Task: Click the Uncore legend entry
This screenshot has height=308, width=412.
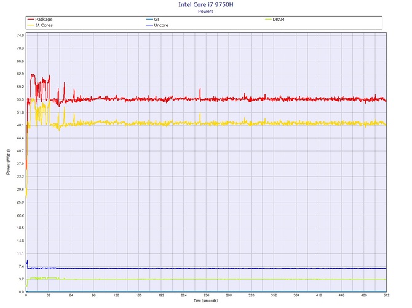Action: pyautogui.click(x=157, y=25)
